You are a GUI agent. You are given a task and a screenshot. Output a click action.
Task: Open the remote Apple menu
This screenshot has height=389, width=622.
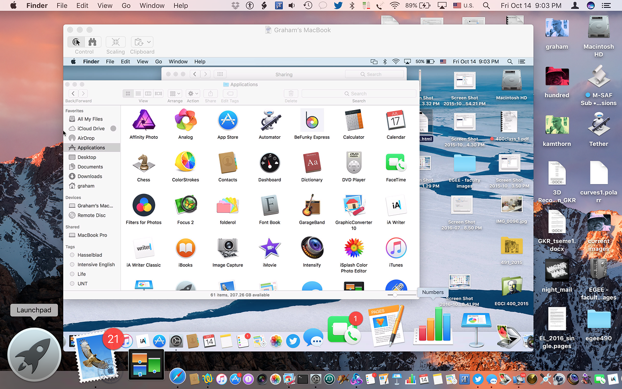[x=74, y=62]
